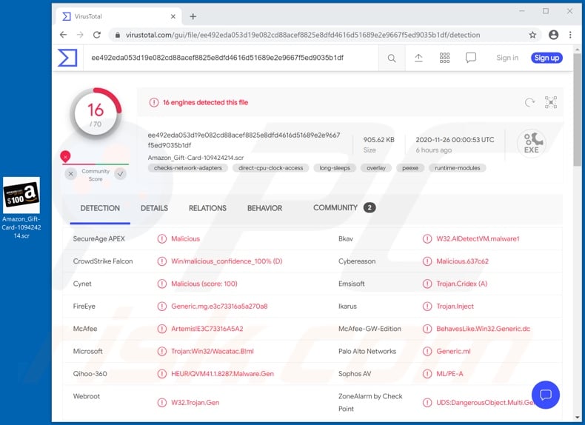Click the site lock icon
Image resolution: width=585 pixels, height=425 pixels.
pos(118,35)
